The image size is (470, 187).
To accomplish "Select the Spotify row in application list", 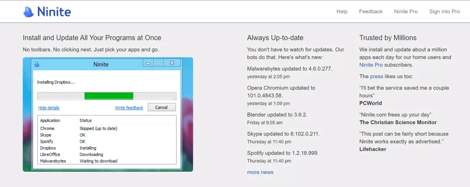I will pyautogui.click(x=107, y=141).
